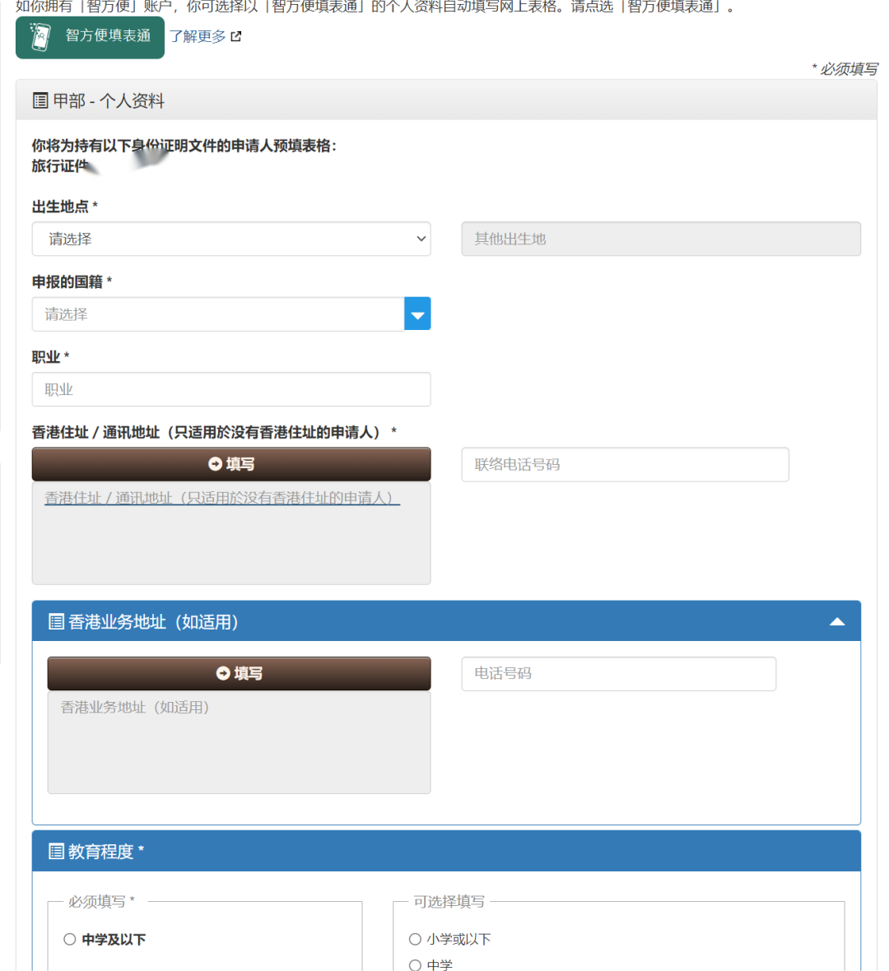
Task: Select 中学 in the optional education section
Action: click(415, 963)
